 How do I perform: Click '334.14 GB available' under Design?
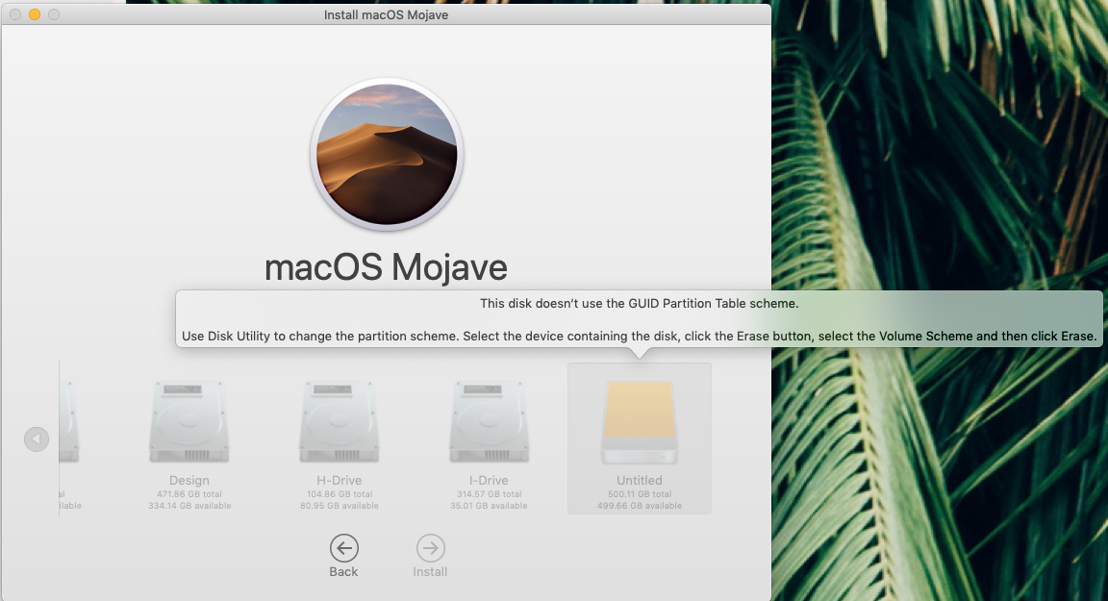[x=189, y=506]
